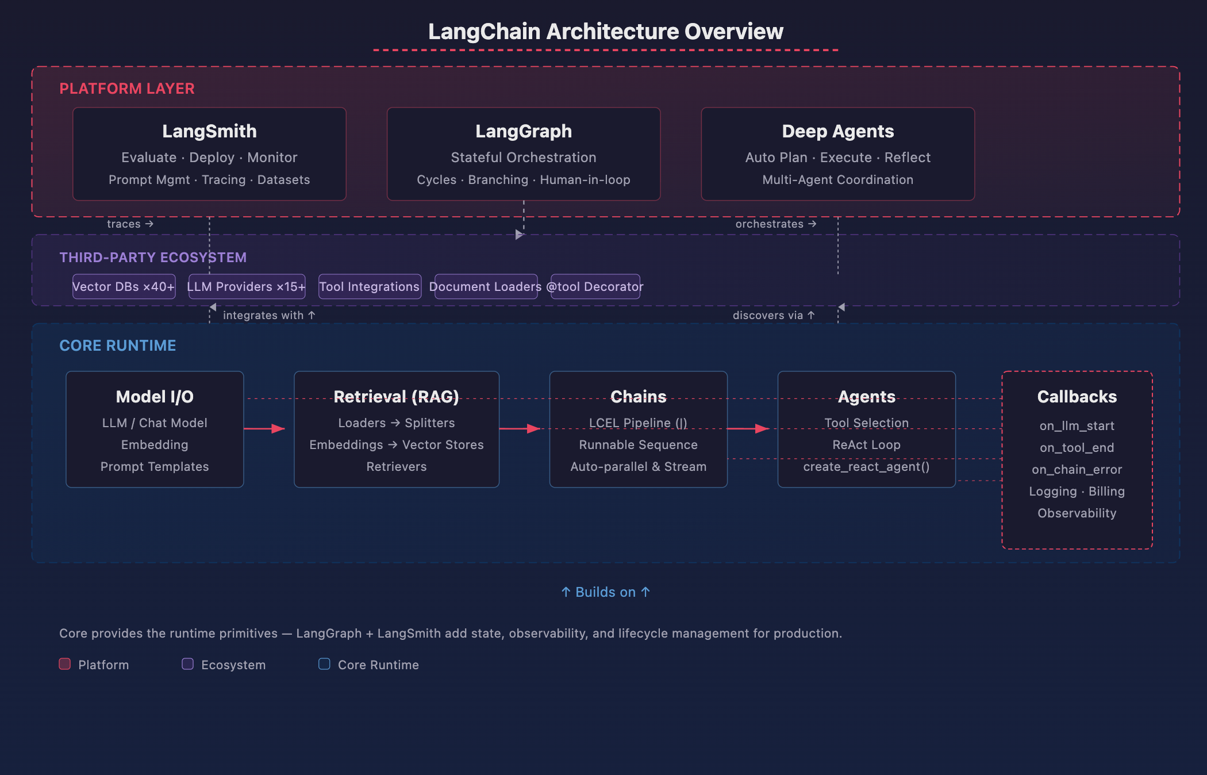Click 'Retrievers' text
Screen dimensions: 1207x775
397,467
